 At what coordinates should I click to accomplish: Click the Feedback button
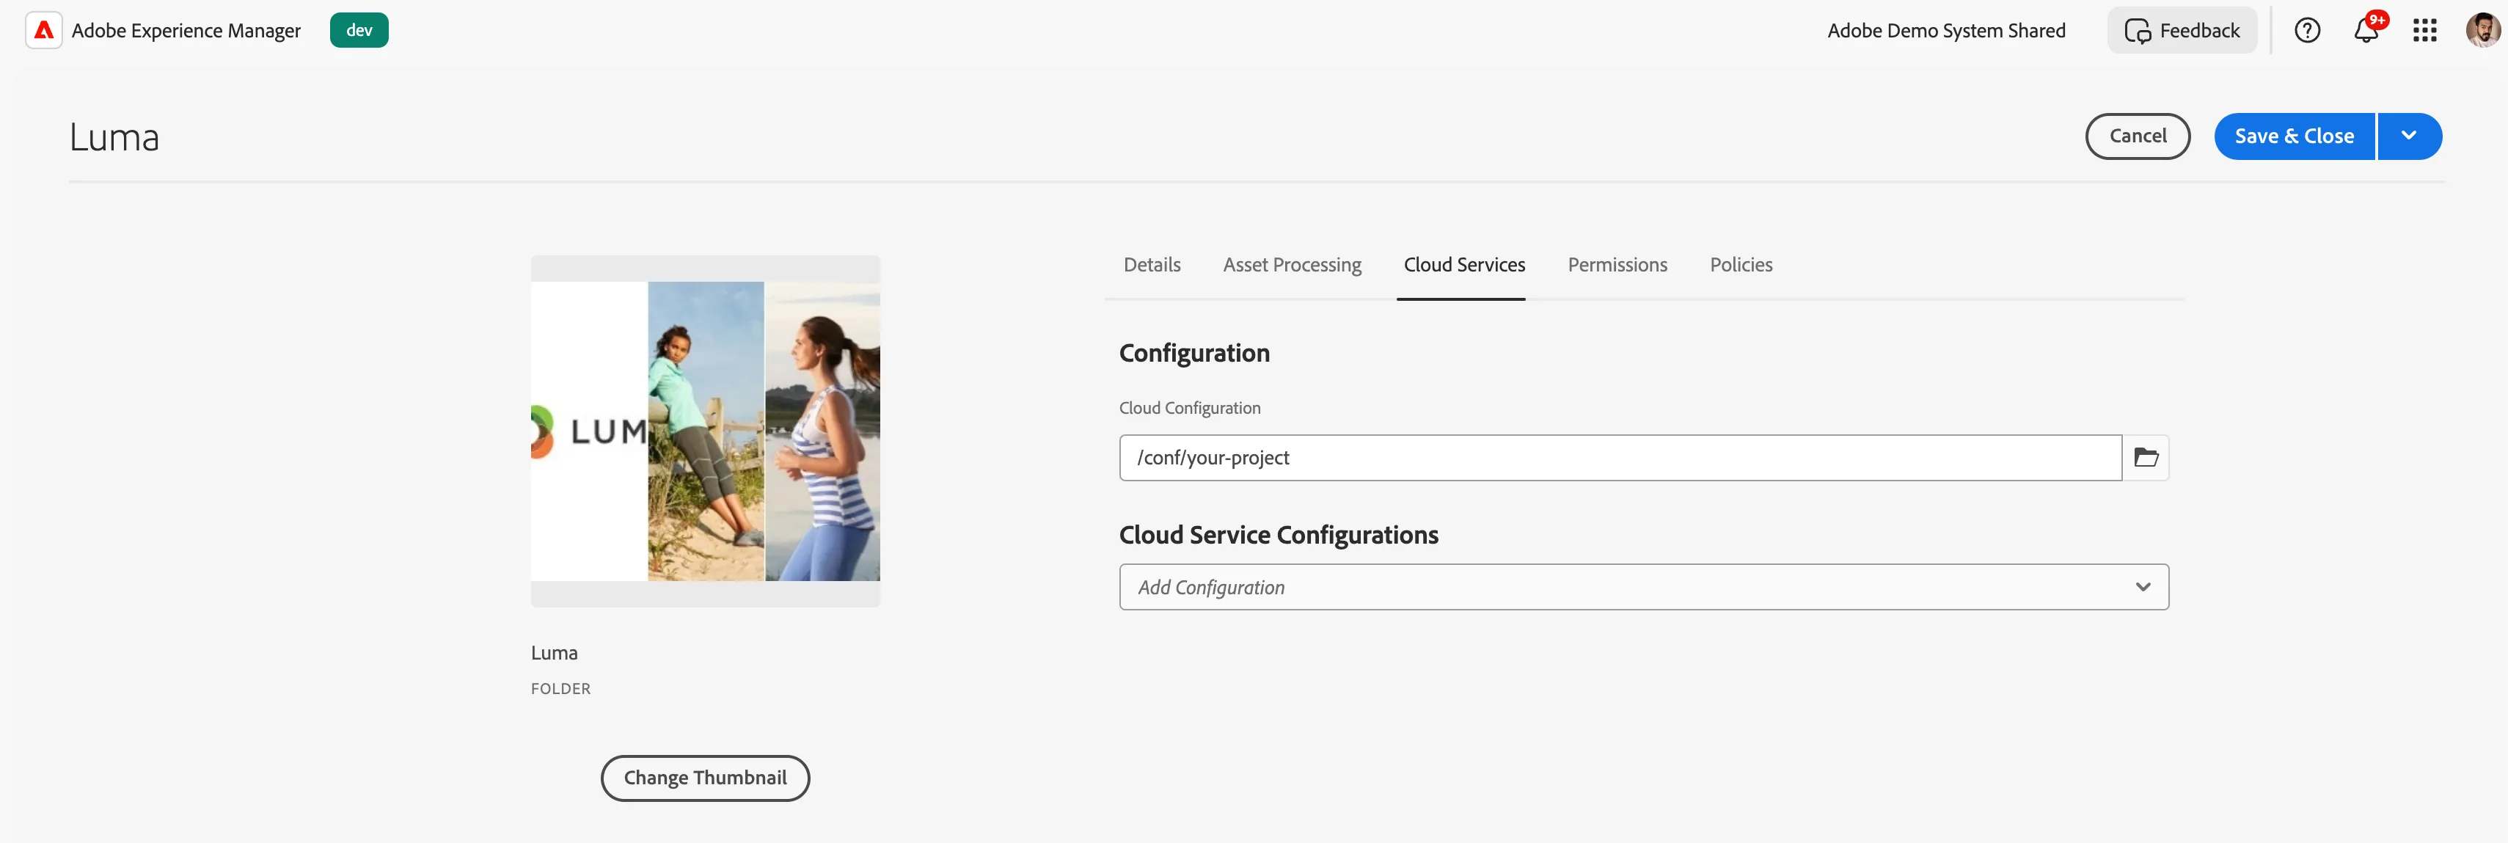(x=2182, y=30)
